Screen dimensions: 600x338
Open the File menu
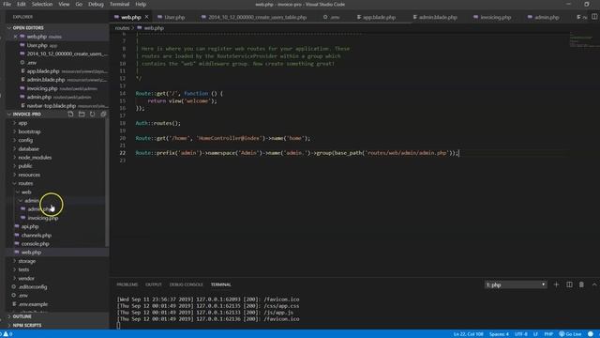(7, 4)
